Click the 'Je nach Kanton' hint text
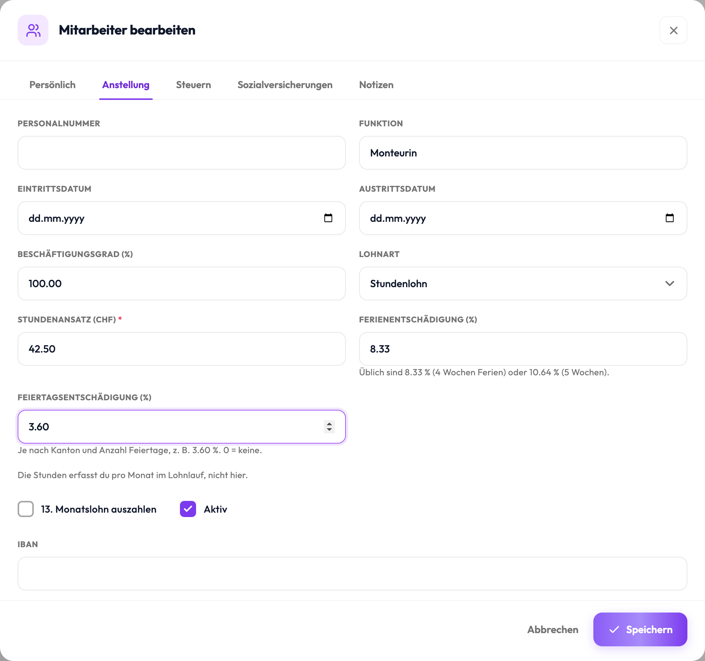The height and width of the screenshot is (661, 705). click(x=140, y=450)
